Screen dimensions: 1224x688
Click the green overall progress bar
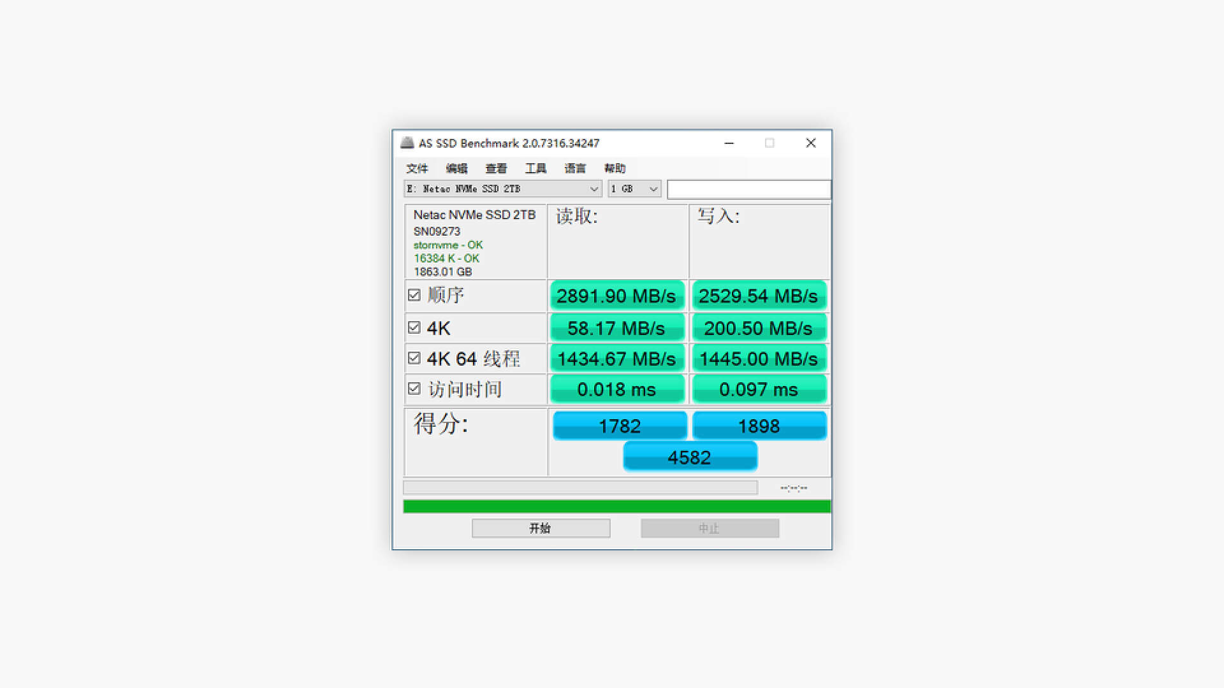pyautogui.click(x=616, y=506)
